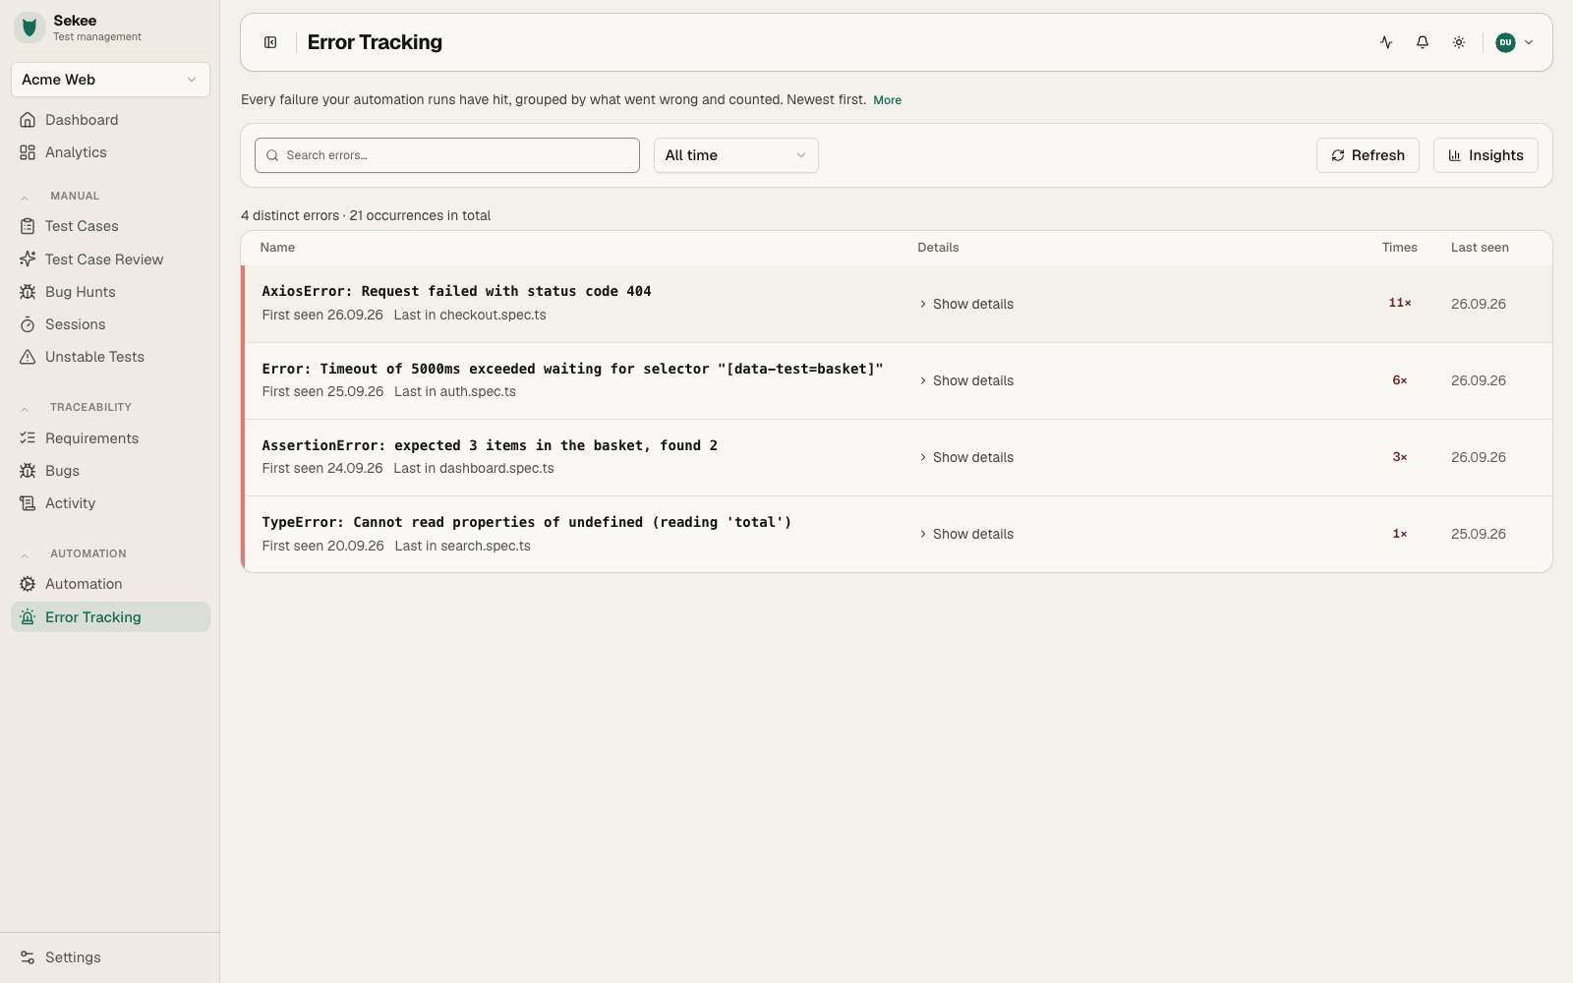Click the Unstable Tests warning icon
1573x983 pixels.
[28, 357]
